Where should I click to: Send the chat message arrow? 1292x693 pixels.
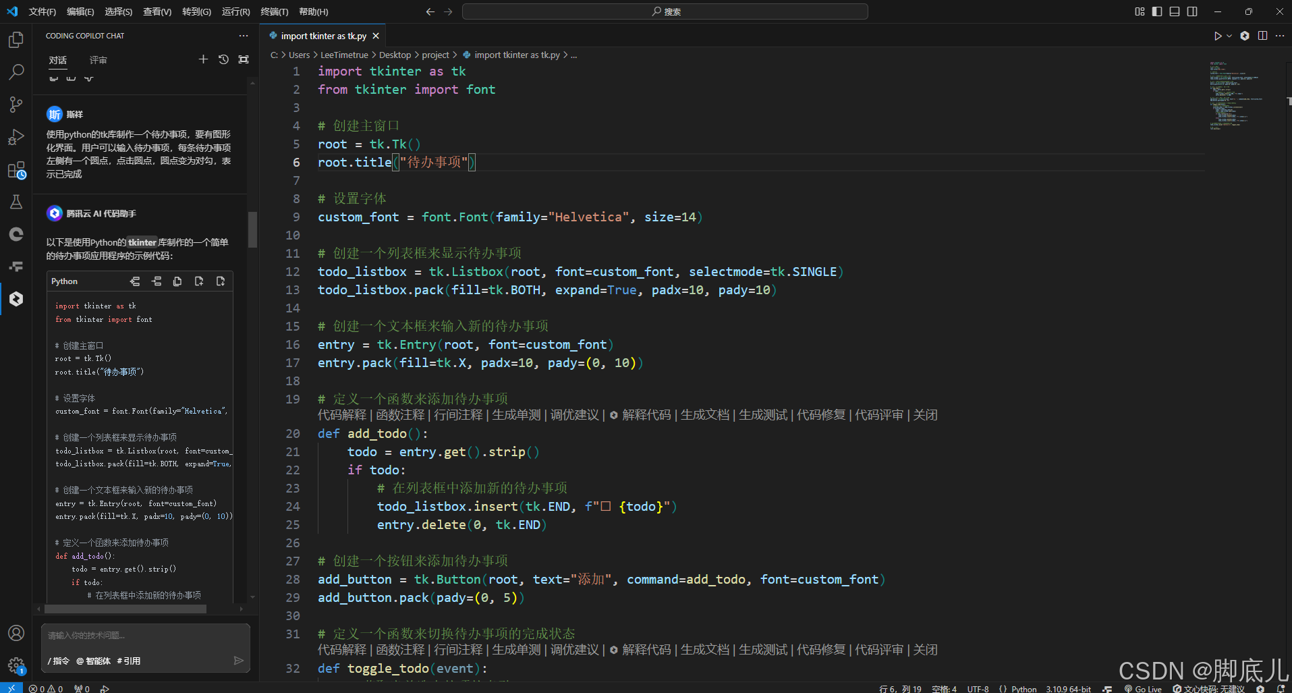(x=238, y=661)
